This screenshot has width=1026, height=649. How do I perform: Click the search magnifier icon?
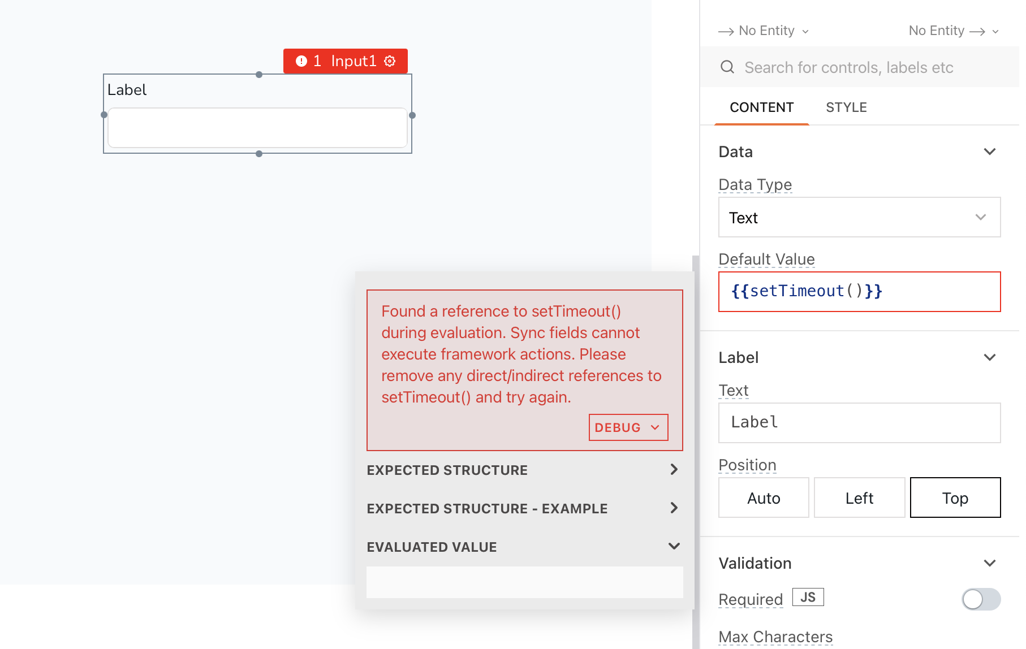(x=727, y=67)
